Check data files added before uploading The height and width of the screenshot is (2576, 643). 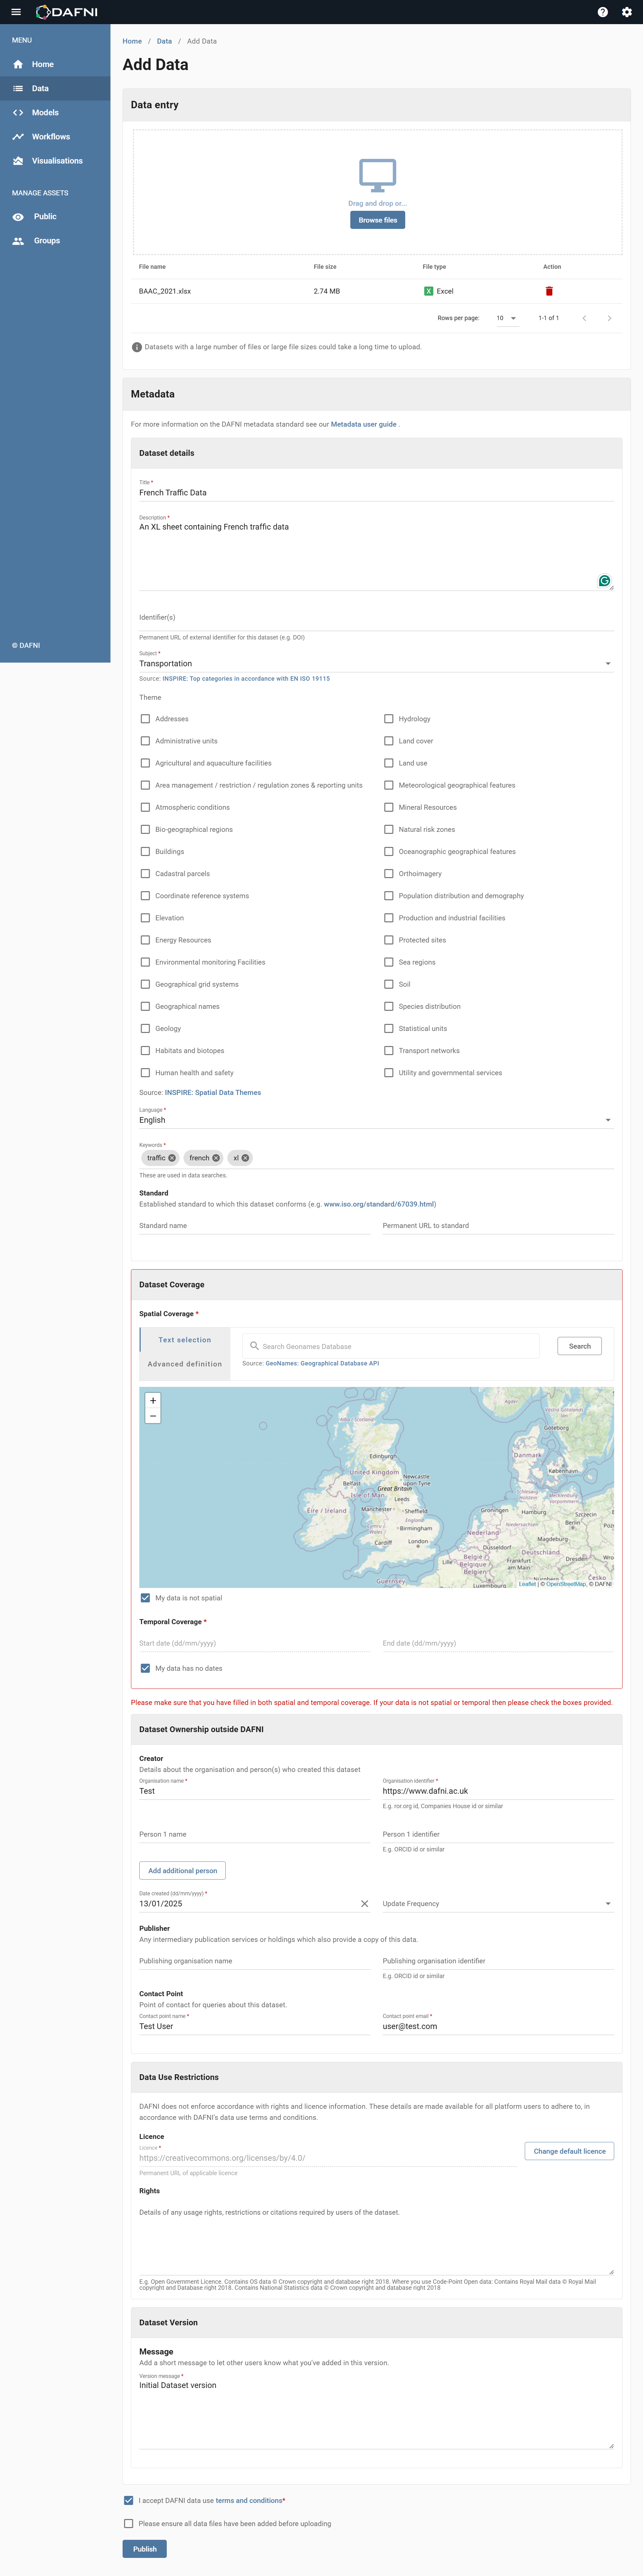(x=128, y=2524)
